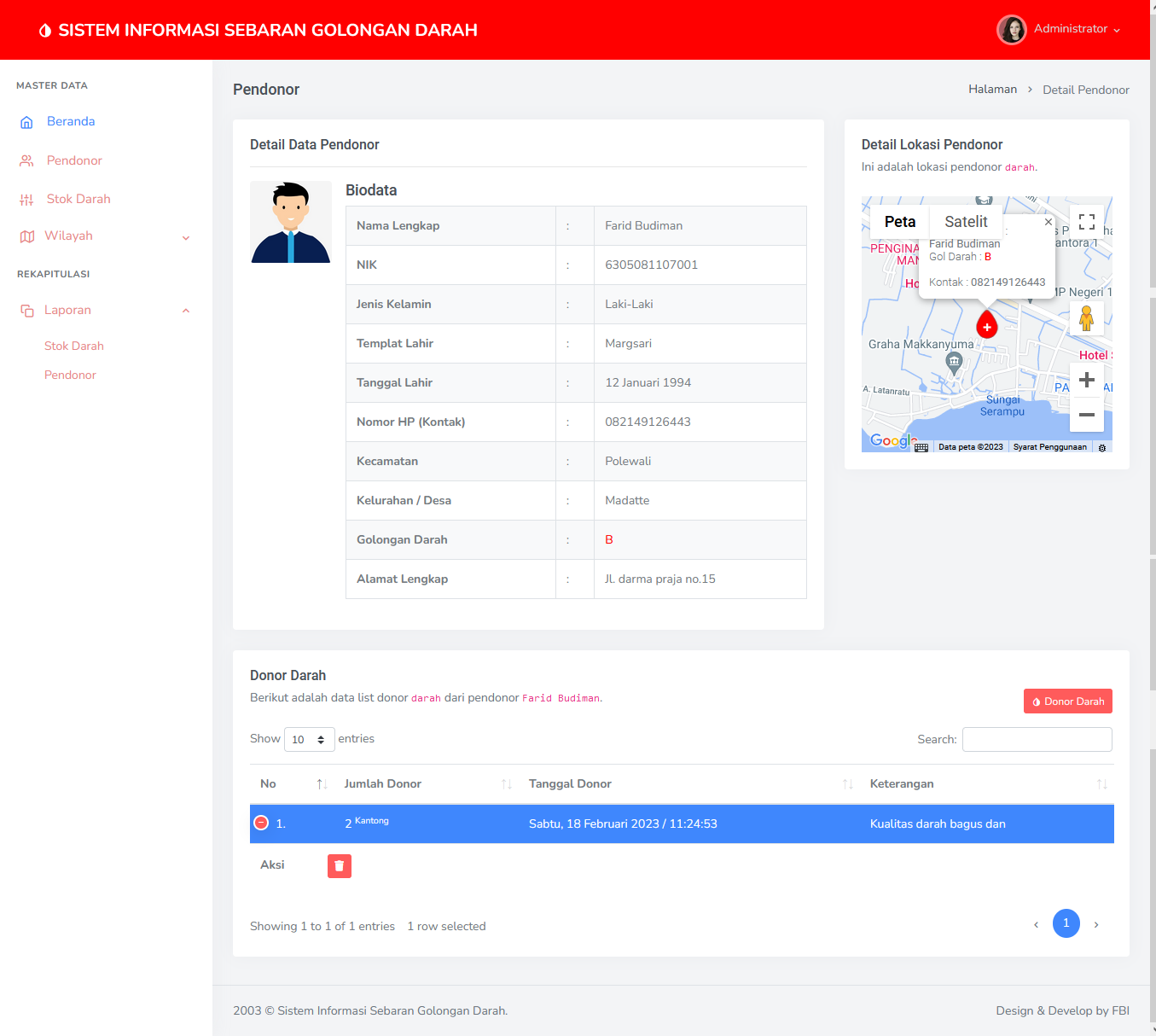Click the red blood drop map marker
The height and width of the screenshot is (1036, 1156).
[x=987, y=325]
